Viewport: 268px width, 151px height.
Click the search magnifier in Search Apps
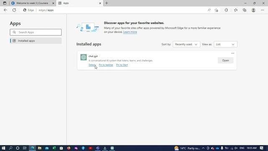14,32
